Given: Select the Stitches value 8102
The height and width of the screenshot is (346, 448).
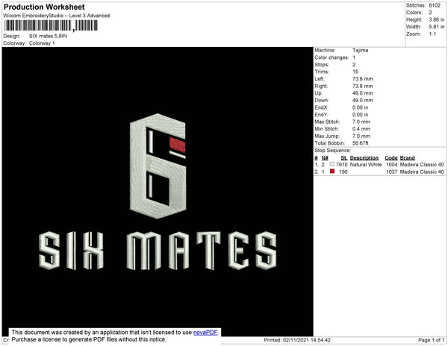Looking at the screenshot, I should pos(435,5).
